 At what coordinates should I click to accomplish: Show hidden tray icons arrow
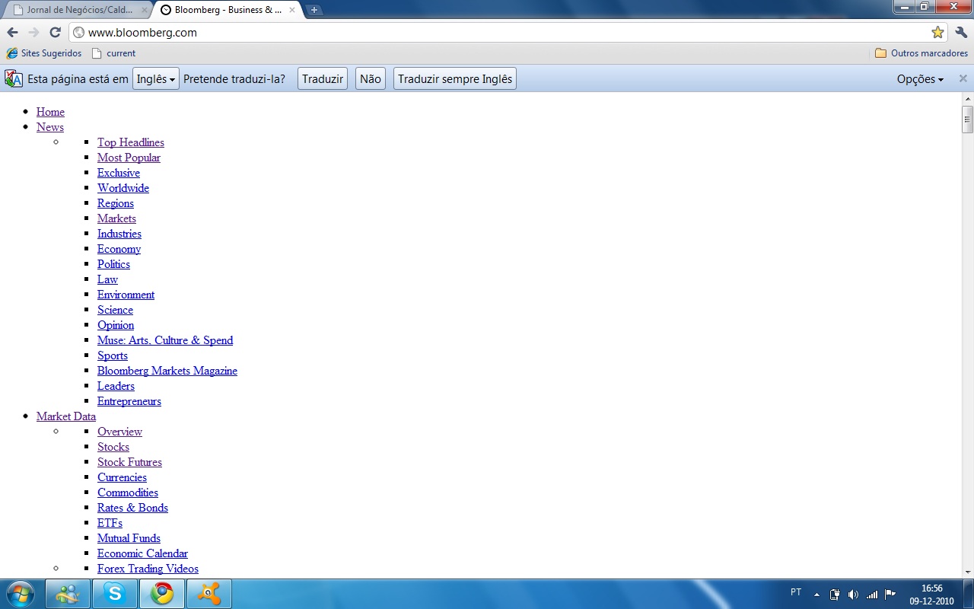(x=816, y=595)
